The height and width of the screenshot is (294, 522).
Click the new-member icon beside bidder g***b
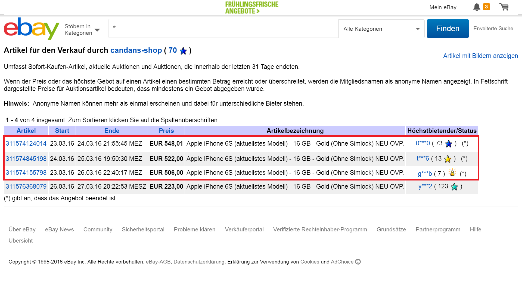pos(452,172)
